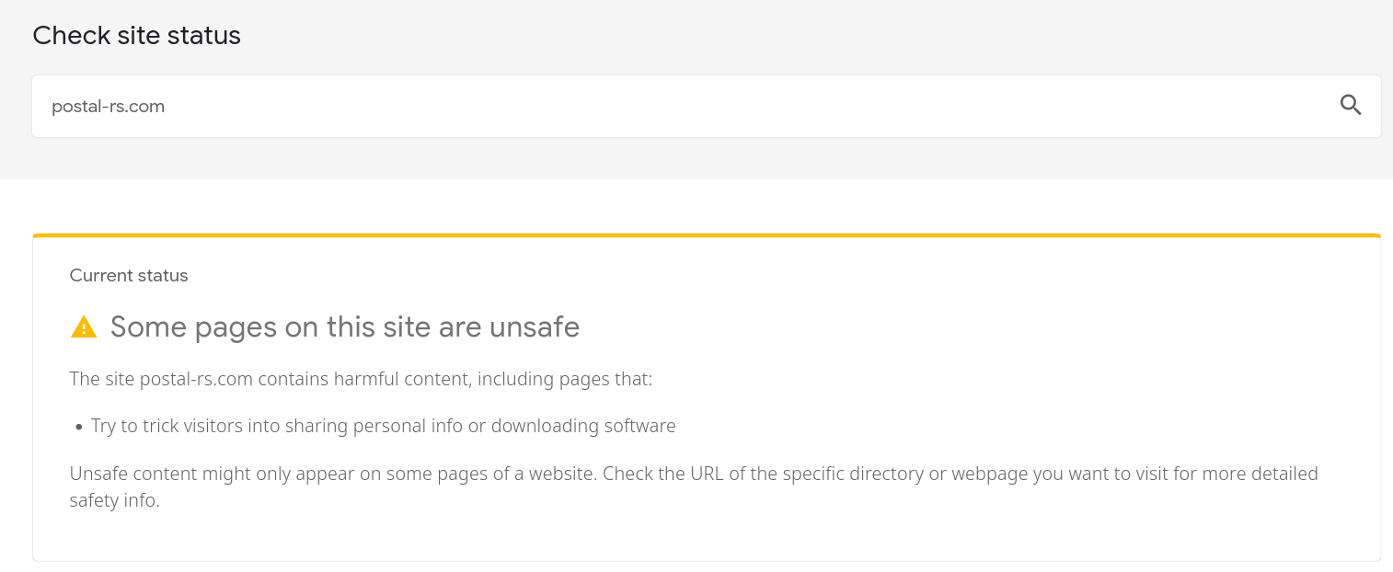This screenshot has height=572, width=1393.
Task: Focus the postal-rs.com search field
Action: coord(707,107)
